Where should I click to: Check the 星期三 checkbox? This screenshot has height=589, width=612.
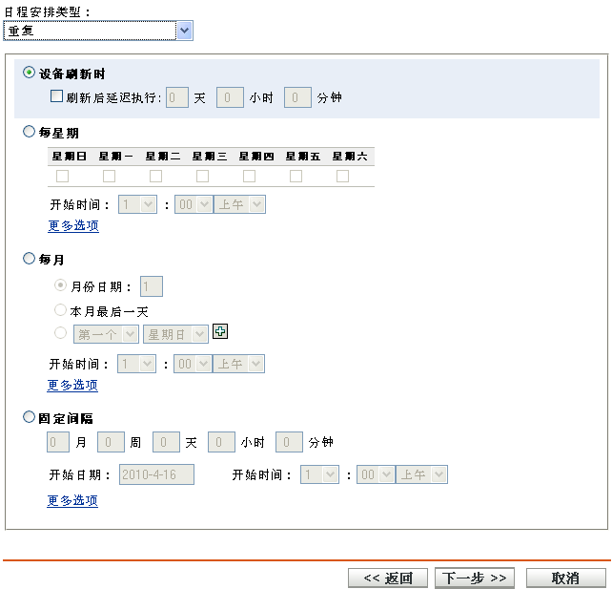click(202, 176)
